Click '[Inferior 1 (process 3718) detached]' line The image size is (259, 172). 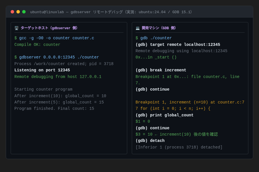click(x=179, y=147)
